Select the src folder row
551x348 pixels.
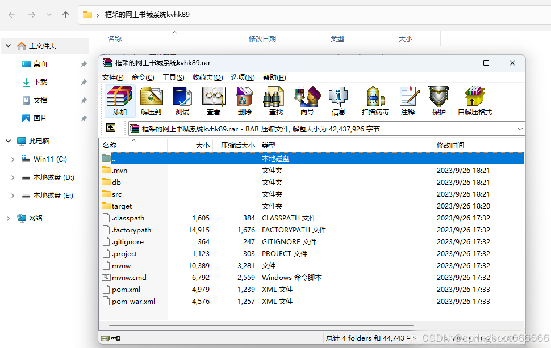(312, 194)
